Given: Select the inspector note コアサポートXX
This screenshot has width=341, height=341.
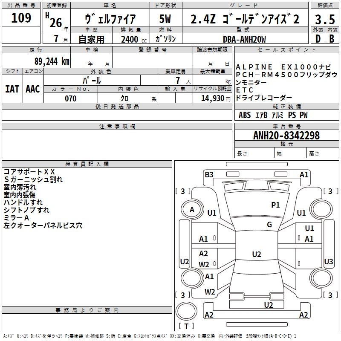Looking at the screenshot, I should [29, 172].
